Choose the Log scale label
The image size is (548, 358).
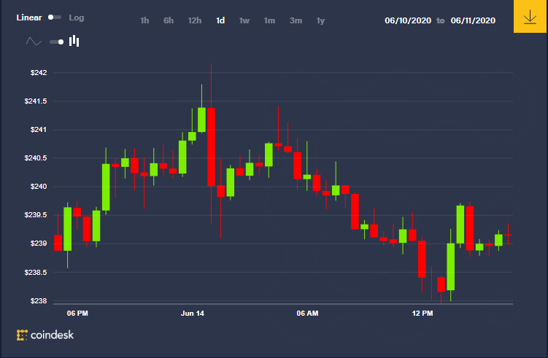point(76,17)
